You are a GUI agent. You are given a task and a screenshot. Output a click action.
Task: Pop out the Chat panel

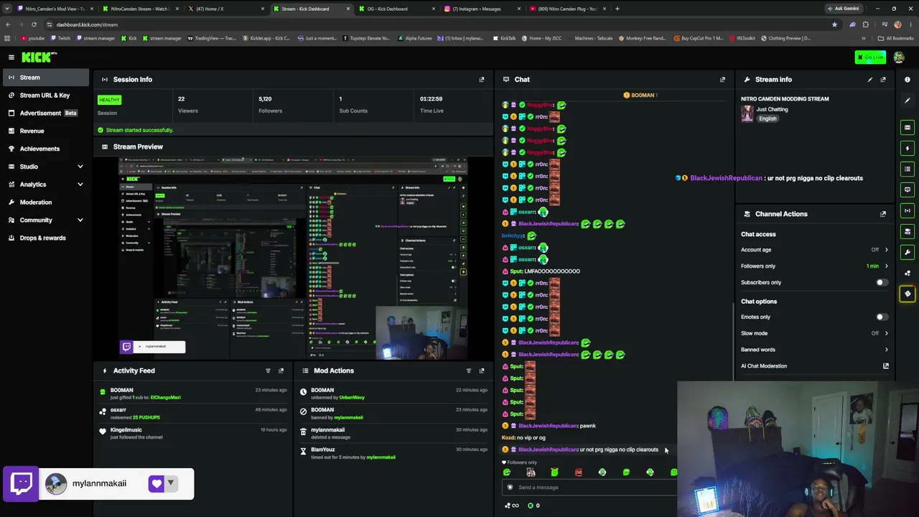[x=722, y=80]
